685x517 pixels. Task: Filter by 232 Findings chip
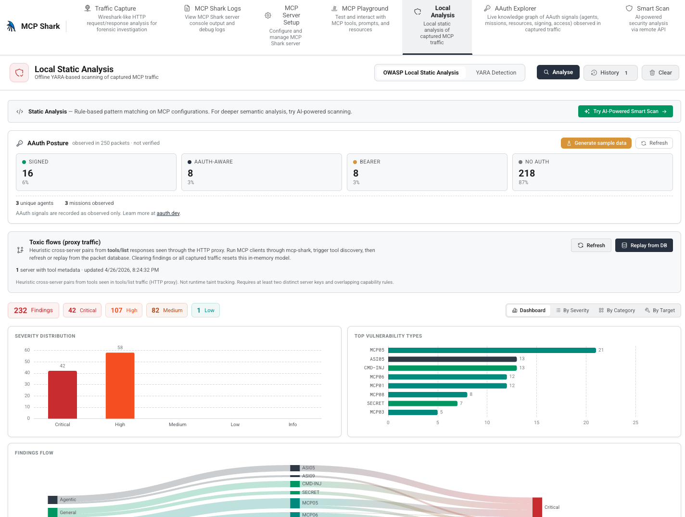33,310
